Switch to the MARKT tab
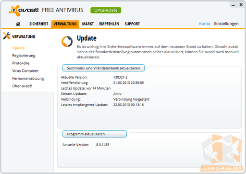Viewport: 246px width, 174px height. click(88, 24)
